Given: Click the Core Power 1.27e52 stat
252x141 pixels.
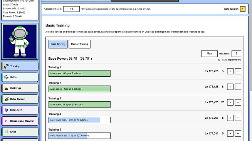Looking at the screenshot, I should coord(14,12).
